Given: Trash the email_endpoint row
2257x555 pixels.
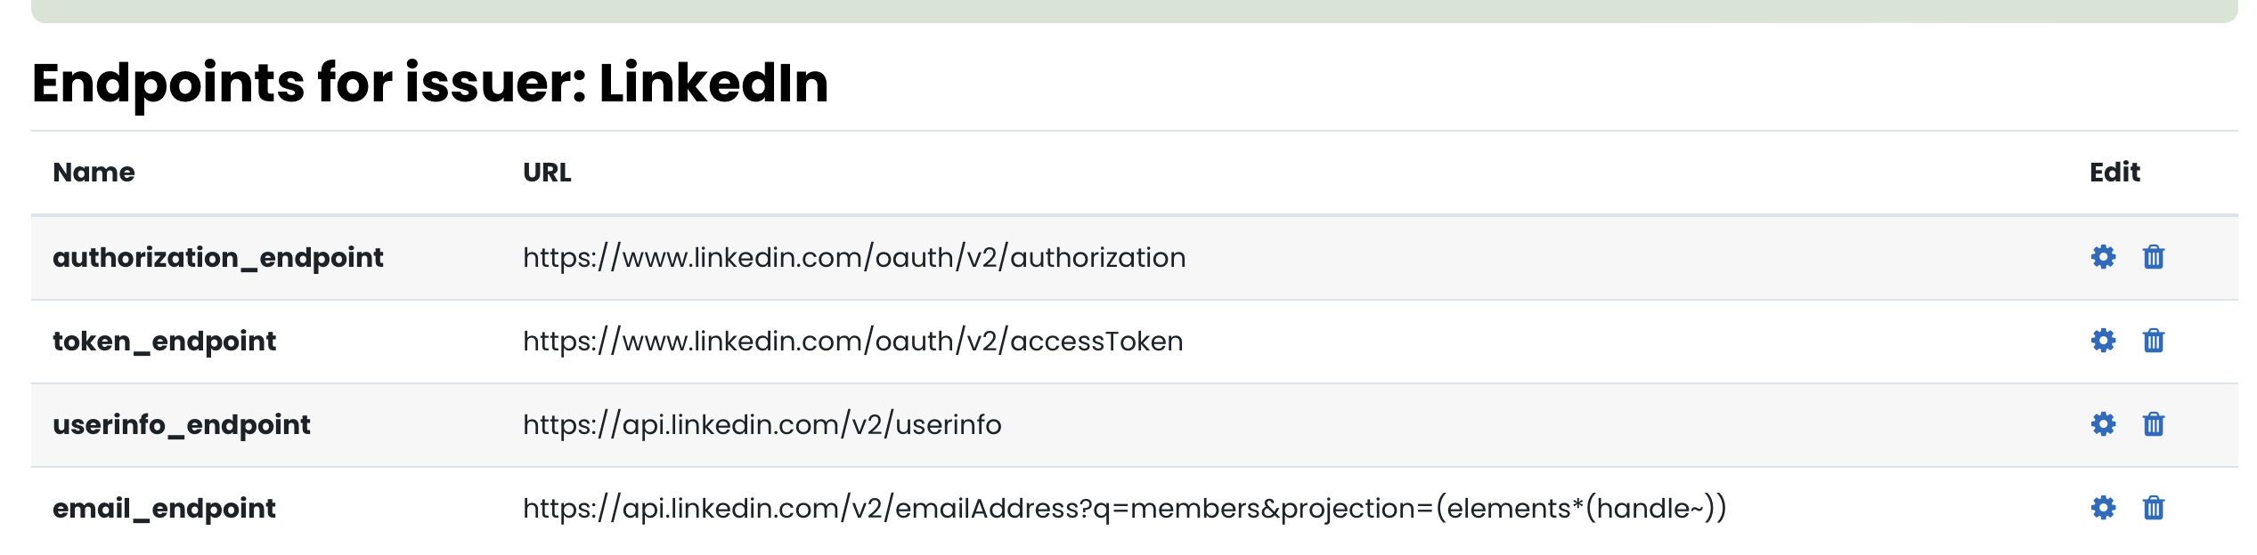Looking at the screenshot, I should tap(2154, 508).
